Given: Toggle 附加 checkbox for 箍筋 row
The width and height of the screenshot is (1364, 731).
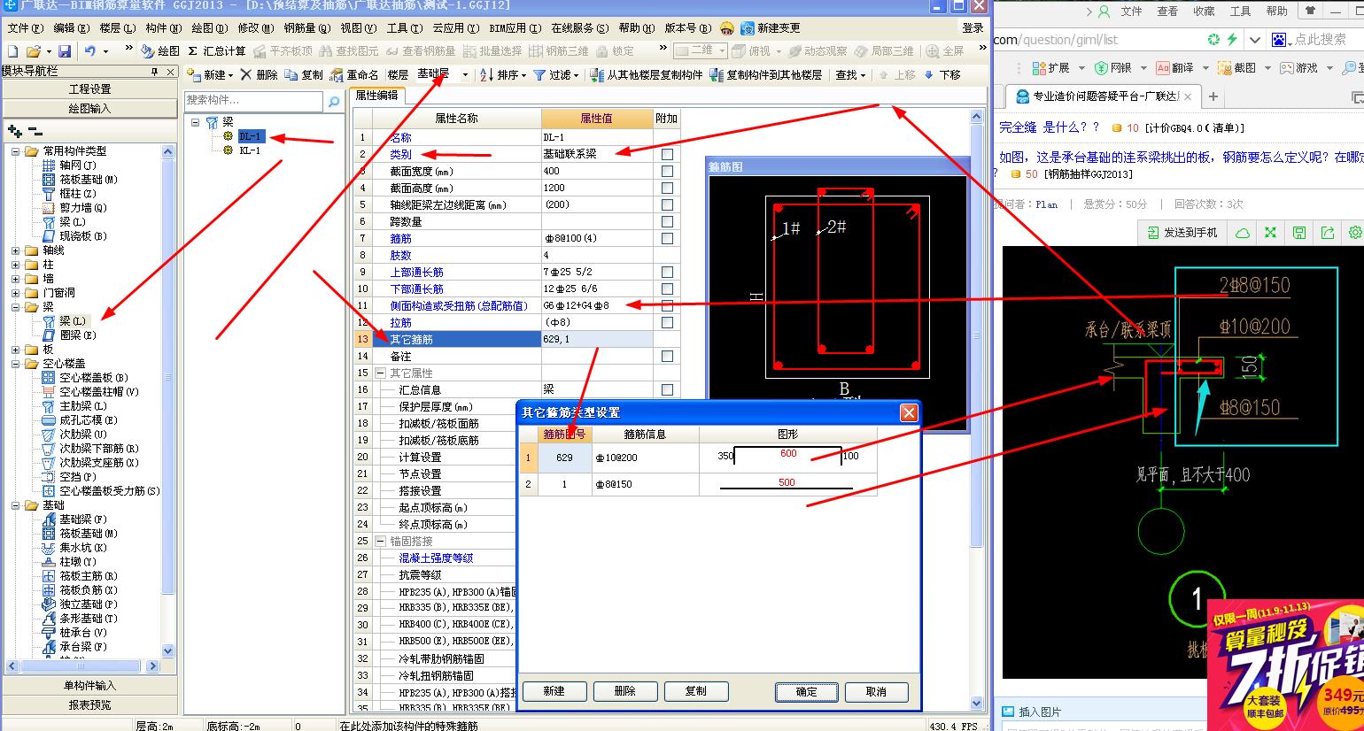Looking at the screenshot, I should click(667, 238).
